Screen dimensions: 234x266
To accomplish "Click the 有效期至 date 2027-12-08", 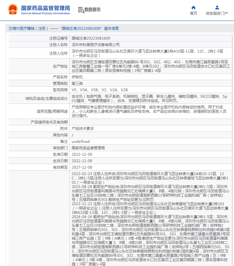I will point(82,167).
